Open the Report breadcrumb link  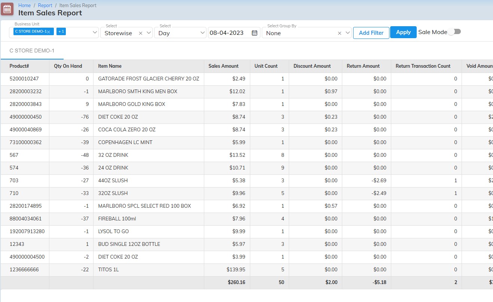45,5
